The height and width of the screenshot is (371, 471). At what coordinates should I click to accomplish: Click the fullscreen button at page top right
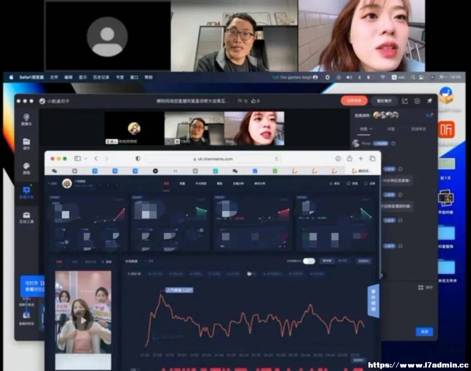(x=370, y=184)
